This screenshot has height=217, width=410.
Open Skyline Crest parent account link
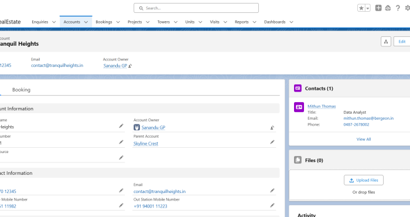click(x=146, y=144)
